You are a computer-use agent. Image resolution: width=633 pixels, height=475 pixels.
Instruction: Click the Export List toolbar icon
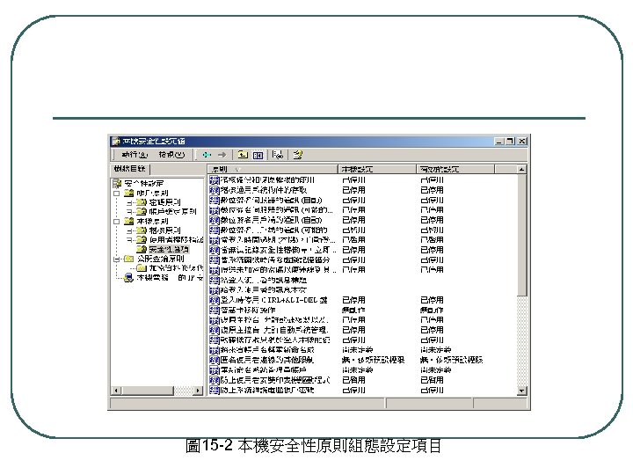[x=278, y=155]
